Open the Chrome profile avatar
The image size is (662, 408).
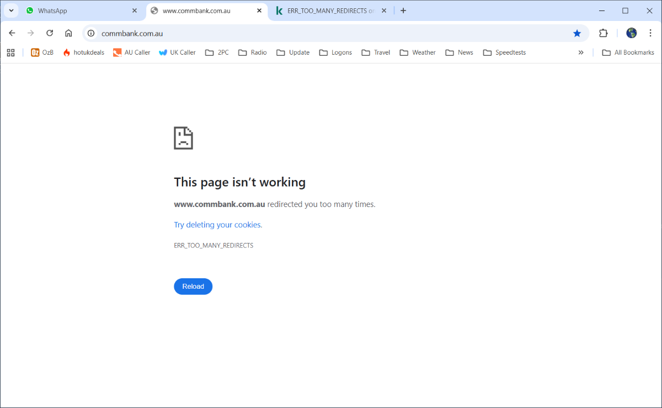tap(632, 33)
